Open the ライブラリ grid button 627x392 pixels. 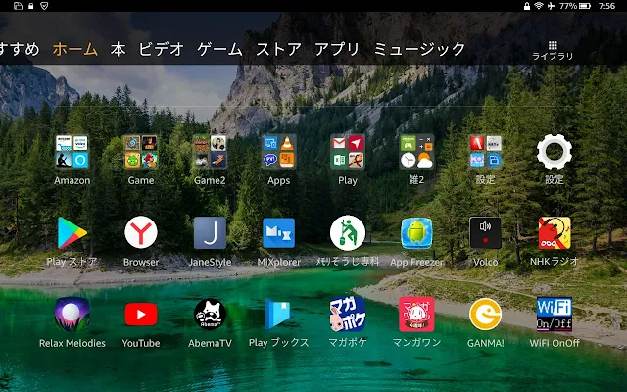coord(553,50)
